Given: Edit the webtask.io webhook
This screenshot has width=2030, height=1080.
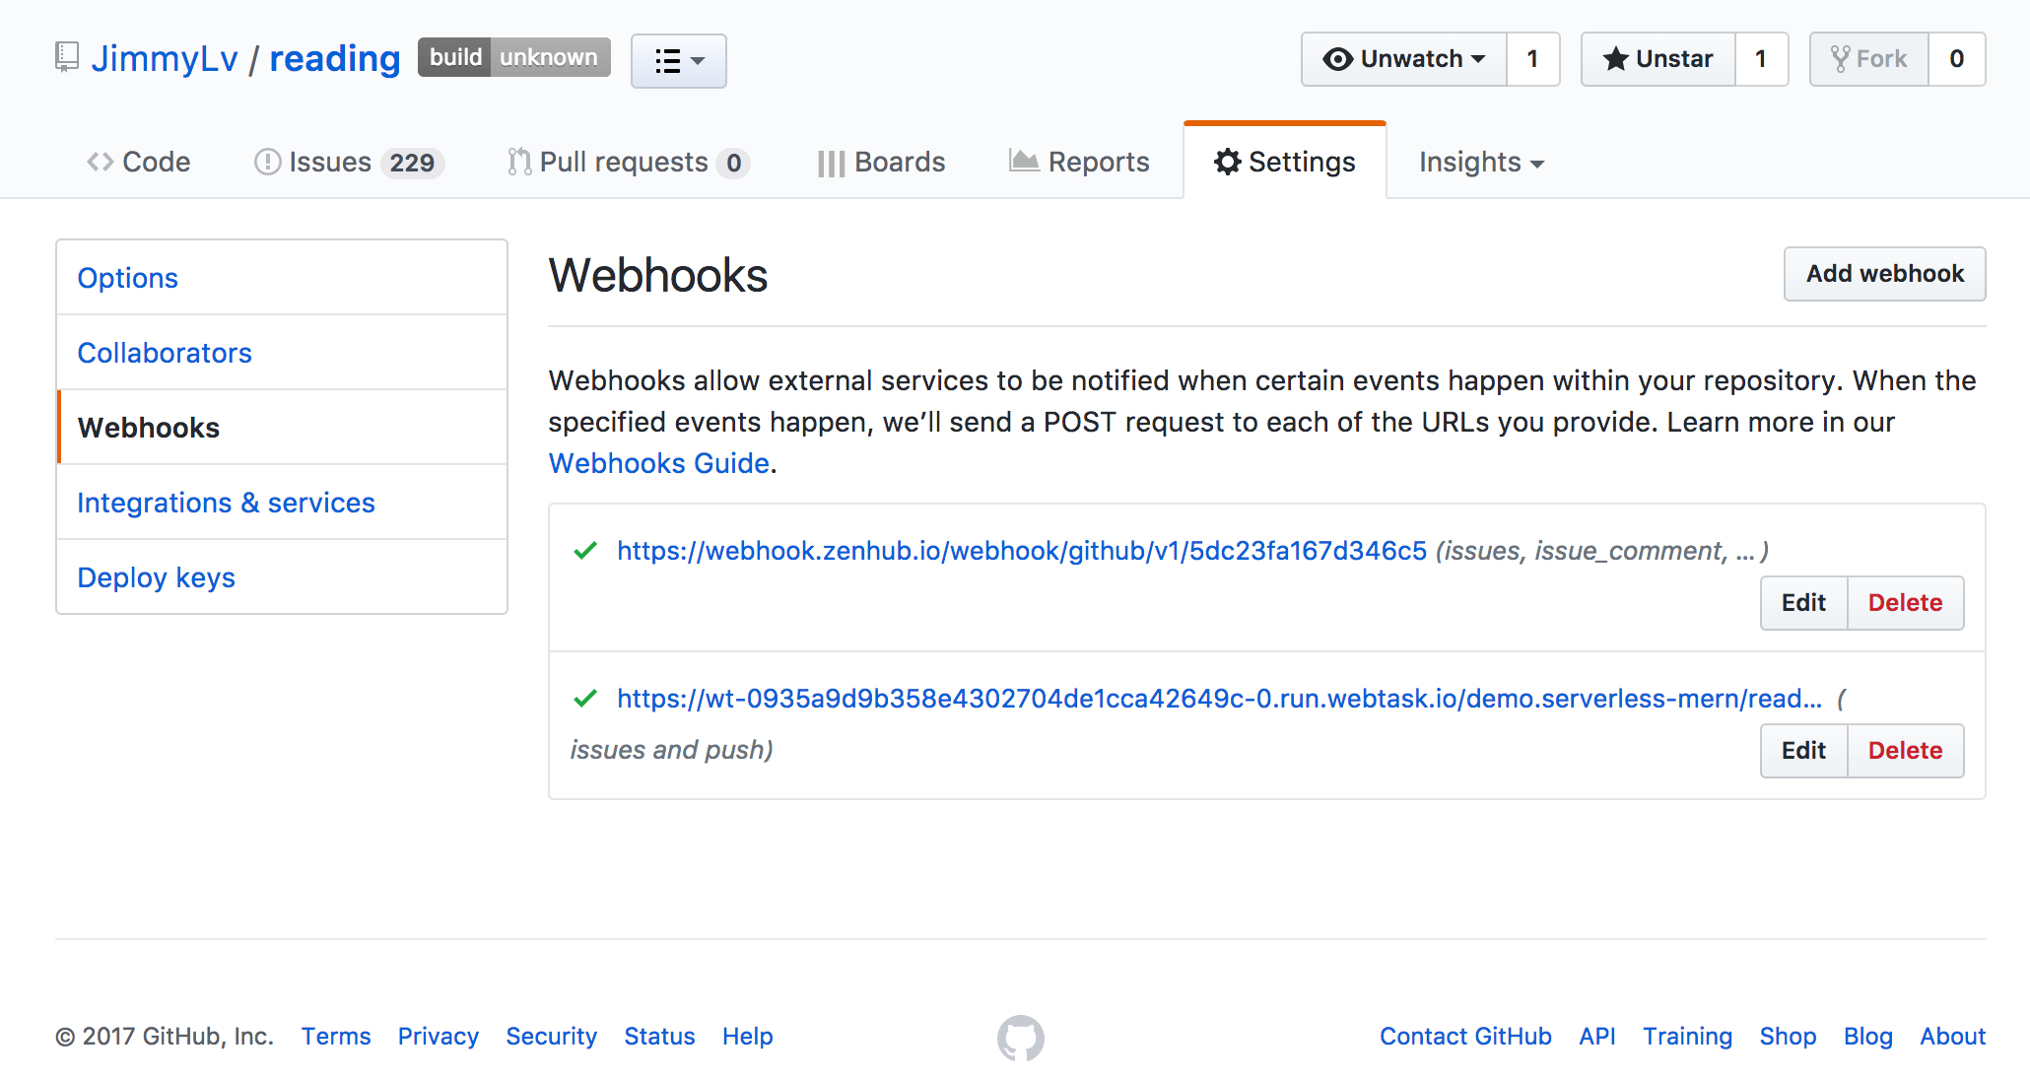Looking at the screenshot, I should (1802, 751).
